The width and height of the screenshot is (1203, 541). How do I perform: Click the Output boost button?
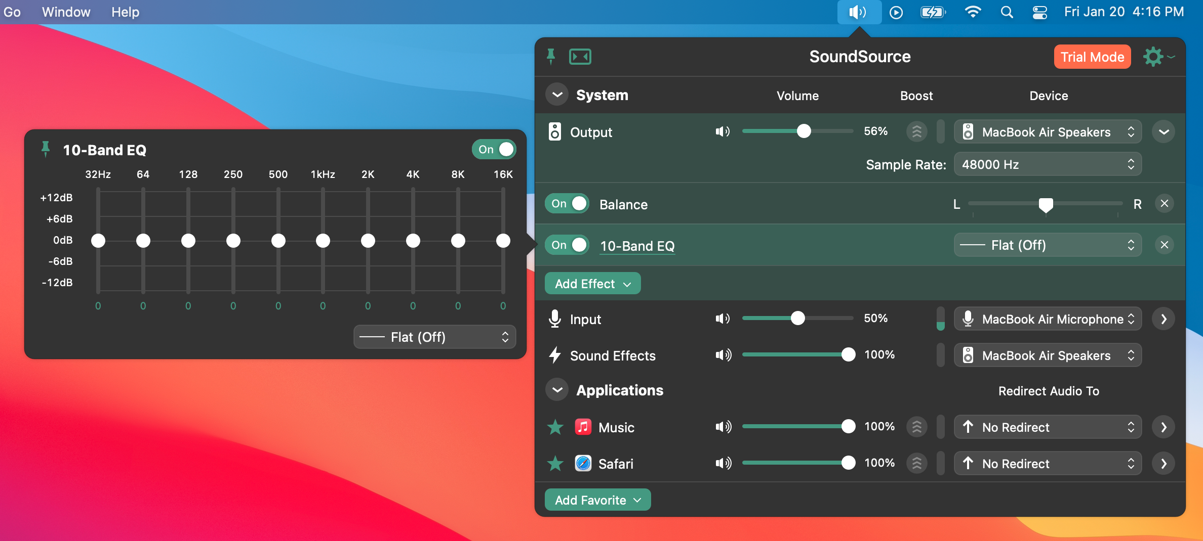click(916, 131)
